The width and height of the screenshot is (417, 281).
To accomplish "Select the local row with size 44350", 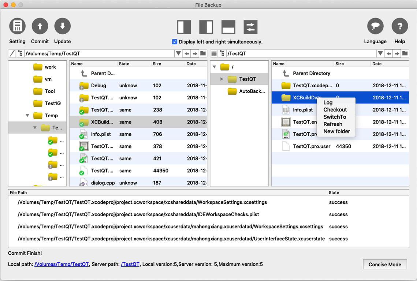I will tap(138, 171).
